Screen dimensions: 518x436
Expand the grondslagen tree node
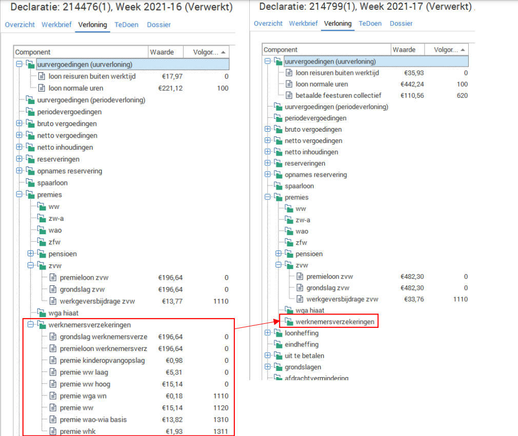pos(267,367)
